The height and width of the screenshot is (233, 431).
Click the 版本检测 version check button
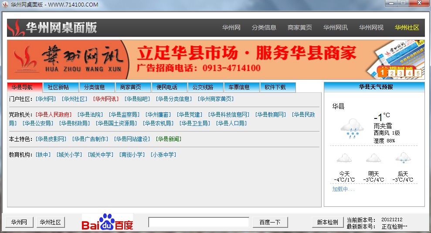(328, 222)
